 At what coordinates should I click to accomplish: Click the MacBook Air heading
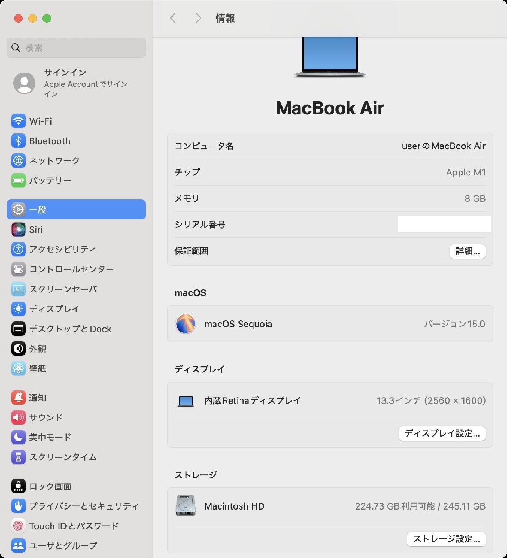coord(330,108)
